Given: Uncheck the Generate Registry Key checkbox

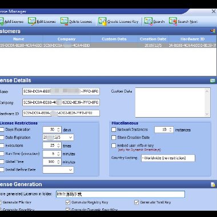Looking at the screenshot, I should coord(68,202).
